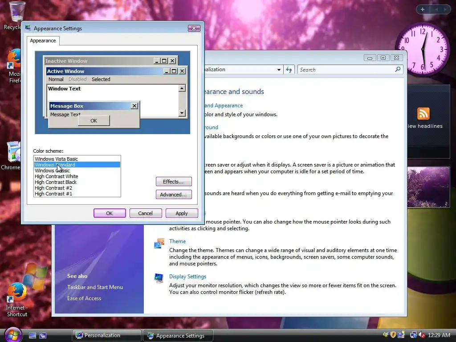Open the address bar dropdown arrow
The width and height of the screenshot is (456, 342).
(x=279, y=70)
